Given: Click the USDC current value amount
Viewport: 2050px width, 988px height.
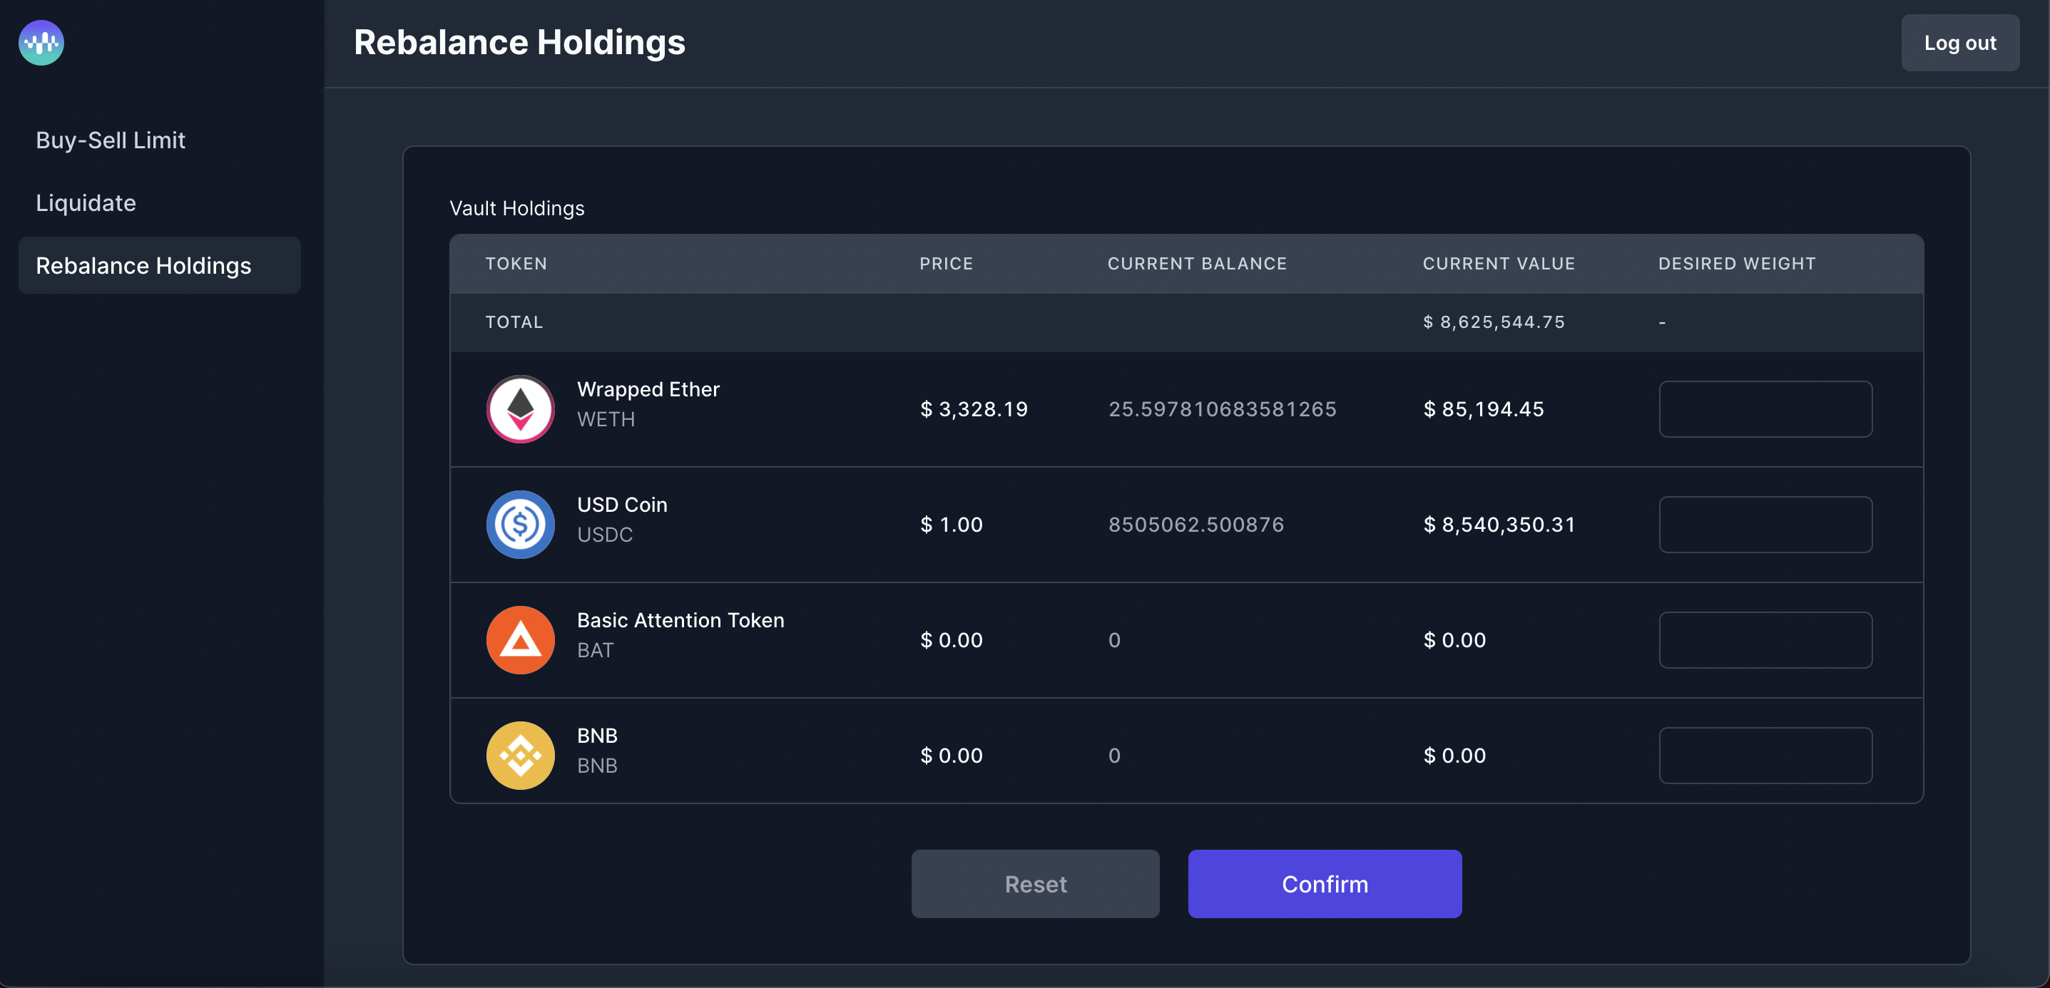Looking at the screenshot, I should point(1499,524).
